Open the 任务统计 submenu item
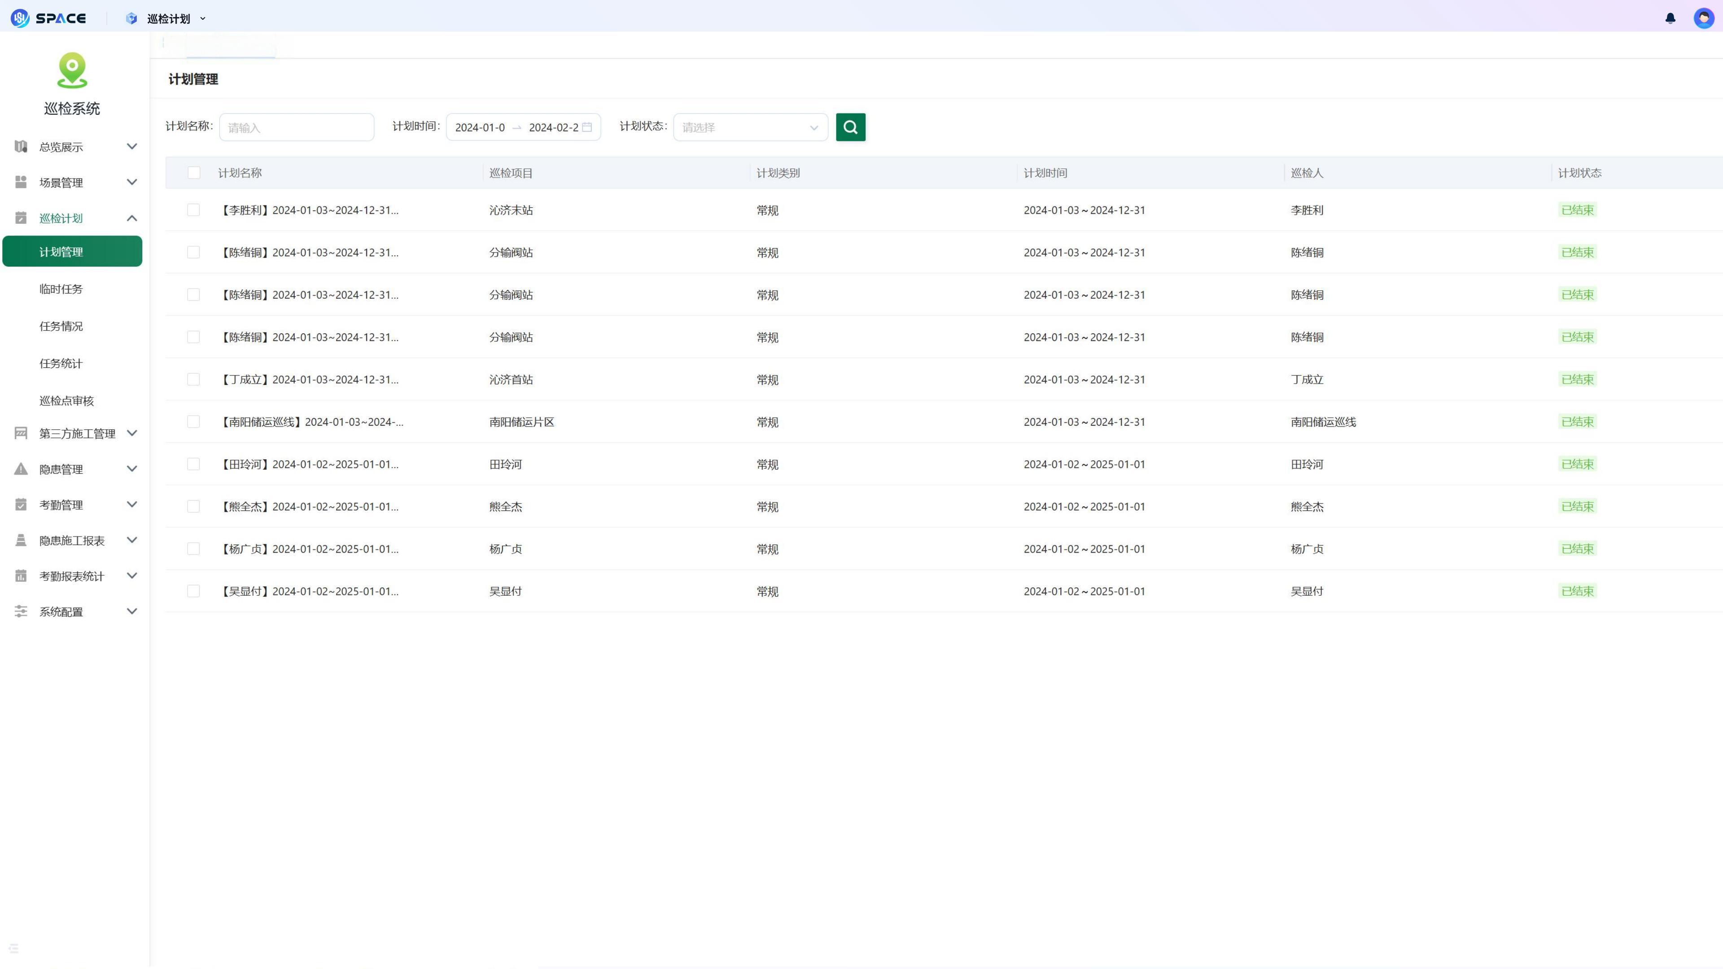 point(61,363)
